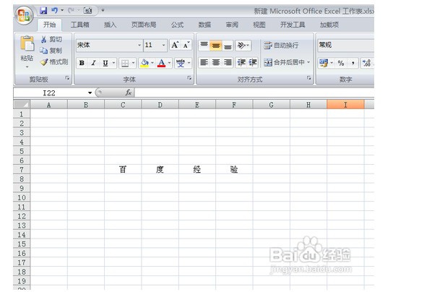This screenshot has height=292, width=432.
Task: Toggle center text alignment
Action: [x=216, y=63]
